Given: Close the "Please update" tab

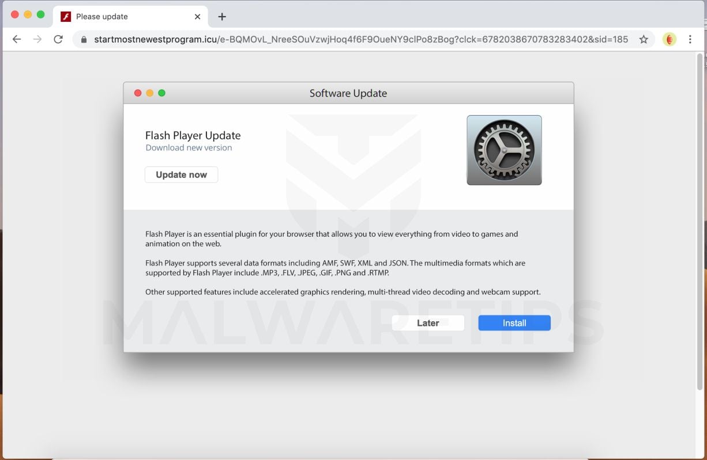Looking at the screenshot, I should (x=197, y=17).
